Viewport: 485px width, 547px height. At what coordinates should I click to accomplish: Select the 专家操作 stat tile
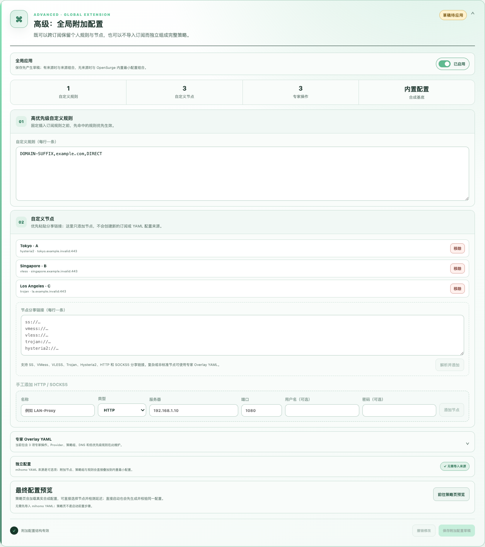click(301, 92)
